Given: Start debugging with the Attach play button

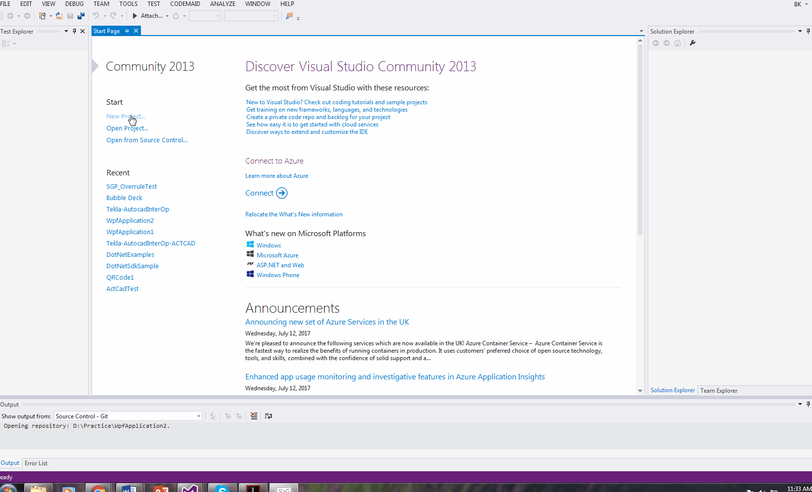Looking at the screenshot, I should [135, 16].
